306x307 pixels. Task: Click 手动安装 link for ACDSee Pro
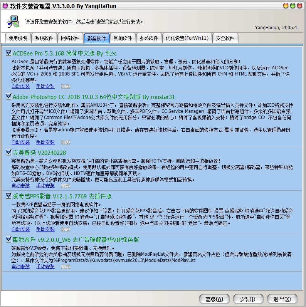(x=45, y=86)
